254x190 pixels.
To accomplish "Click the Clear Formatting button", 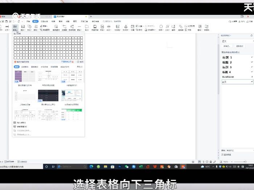I will tap(239, 46).
